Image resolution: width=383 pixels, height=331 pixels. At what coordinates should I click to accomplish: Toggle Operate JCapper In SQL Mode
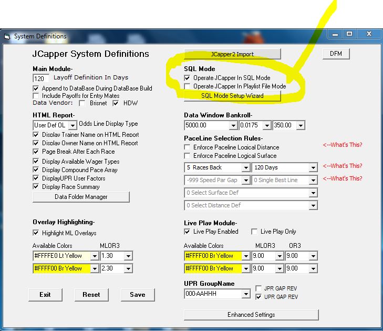coord(187,78)
